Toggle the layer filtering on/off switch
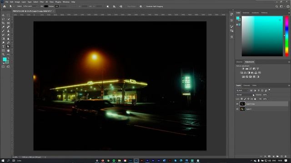The height and width of the screenshot is (163, 291). click(269, 90)
